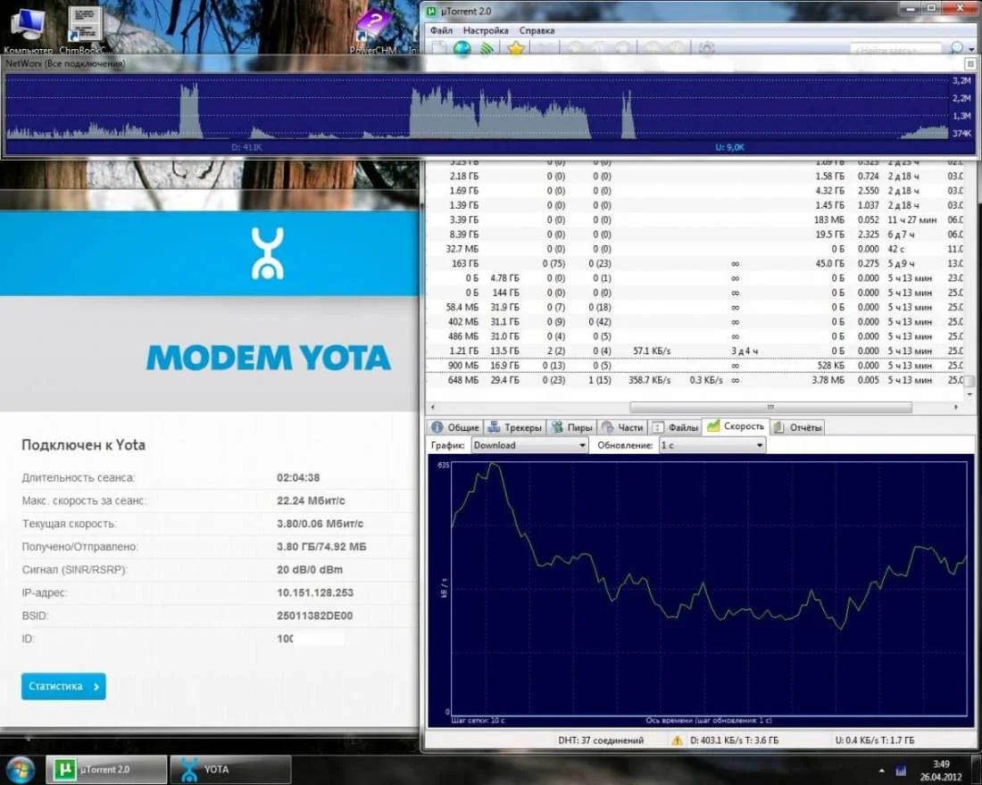Image resolution: width=982 pixels, height=785 pixels.
Task: Open the Настройка menu
Action: [486, 30]
